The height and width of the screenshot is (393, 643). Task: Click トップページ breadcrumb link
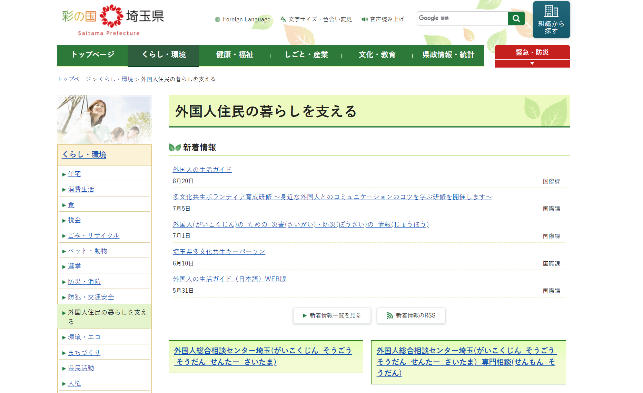[74, 79]
